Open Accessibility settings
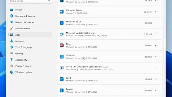This screenshot has height=97, width=172. coord(30,60)
